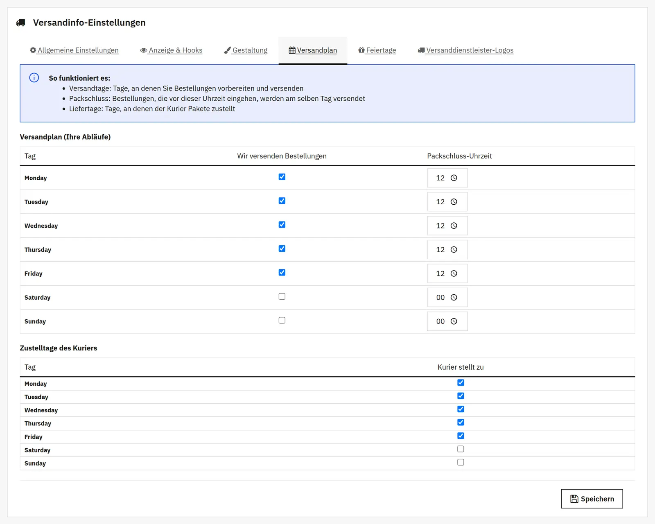
Task: Enable Saturday shipping checkbox in Versandplan
Action: click(282, 297)
